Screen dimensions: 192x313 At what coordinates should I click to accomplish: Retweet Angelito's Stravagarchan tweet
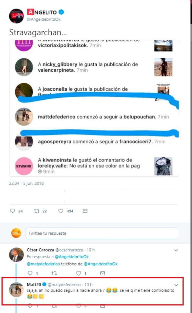(37, 211)
